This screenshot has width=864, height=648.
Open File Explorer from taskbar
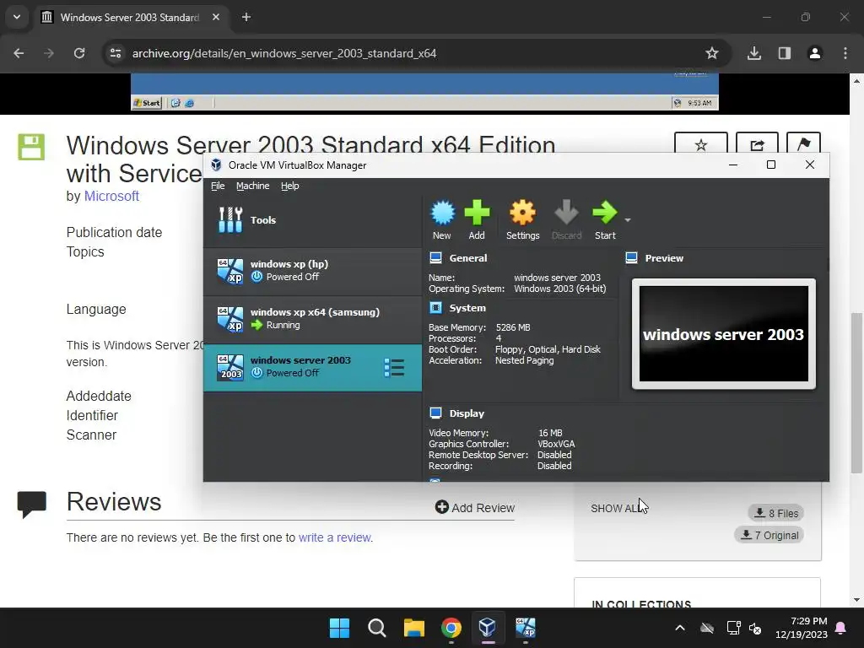click(x=413, y=628)
